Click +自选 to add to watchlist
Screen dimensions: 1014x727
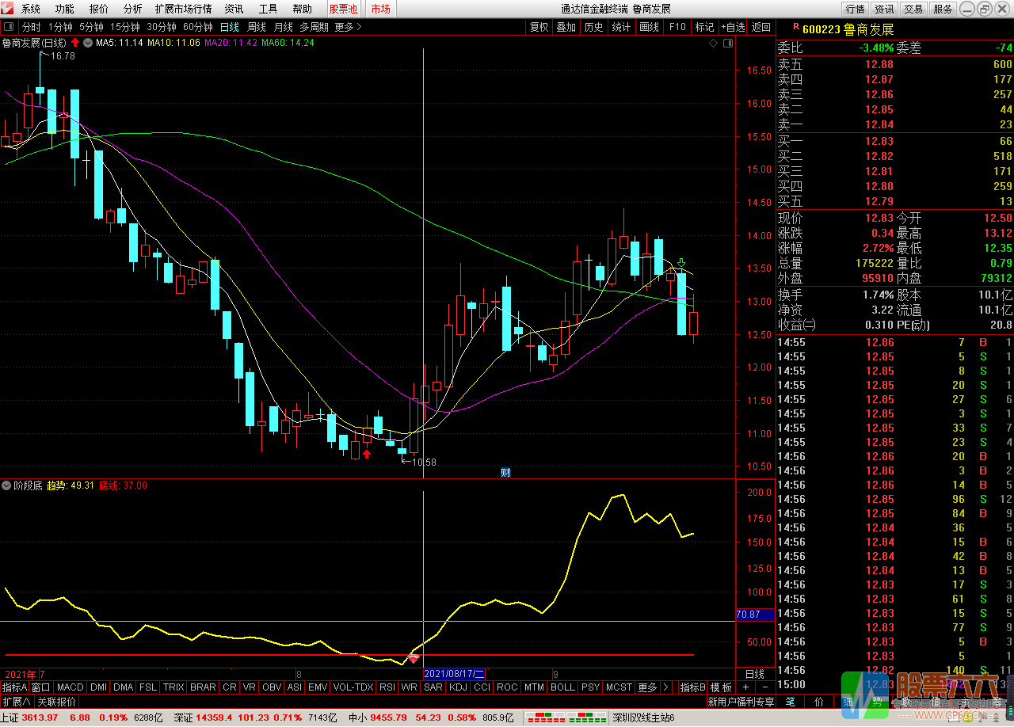[733, 27]
